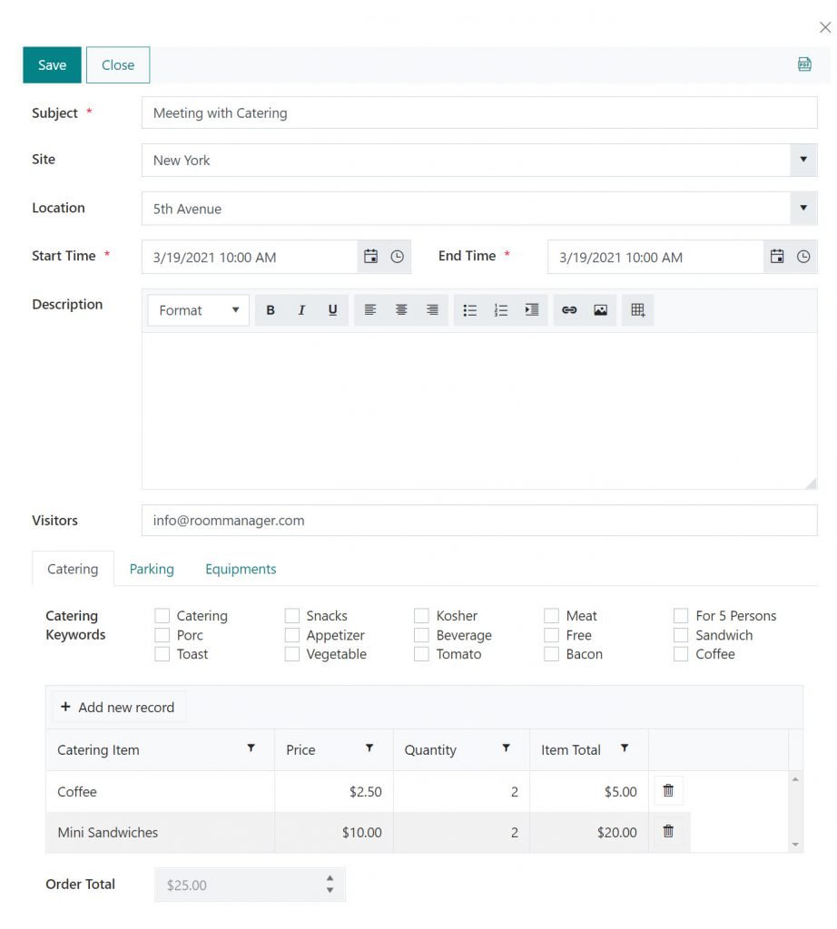837x929 pixels.
Task: Insert a hyperlink in the description
Action: (x=569, y=310)
